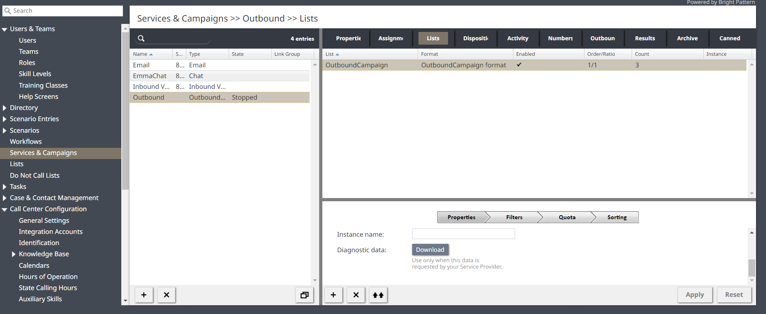The image size is (766, 314).
Task: Collapse the Call Center Configuration section
Action: (x=4, y=209)
